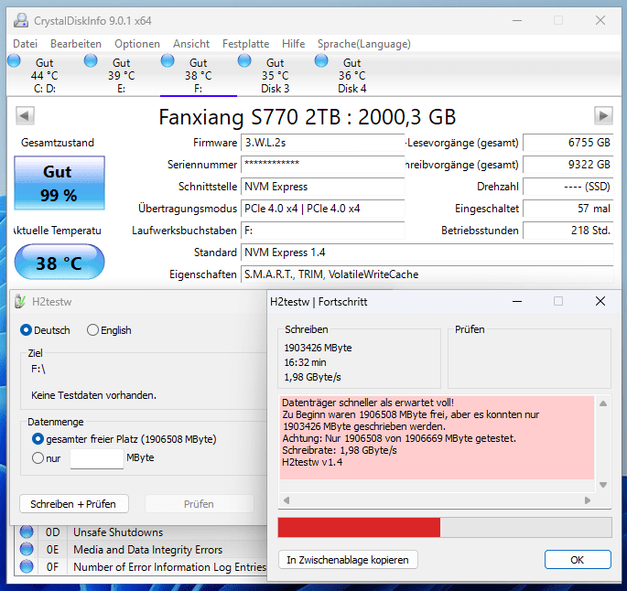Select the E: disk tab
This screenshot has height=591, width=627.
coord(121,76)
